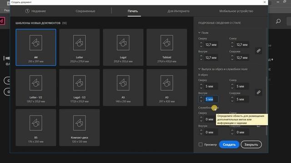Step the top margin Сверху value
291x163 pixels.
[x=201, y=45]
